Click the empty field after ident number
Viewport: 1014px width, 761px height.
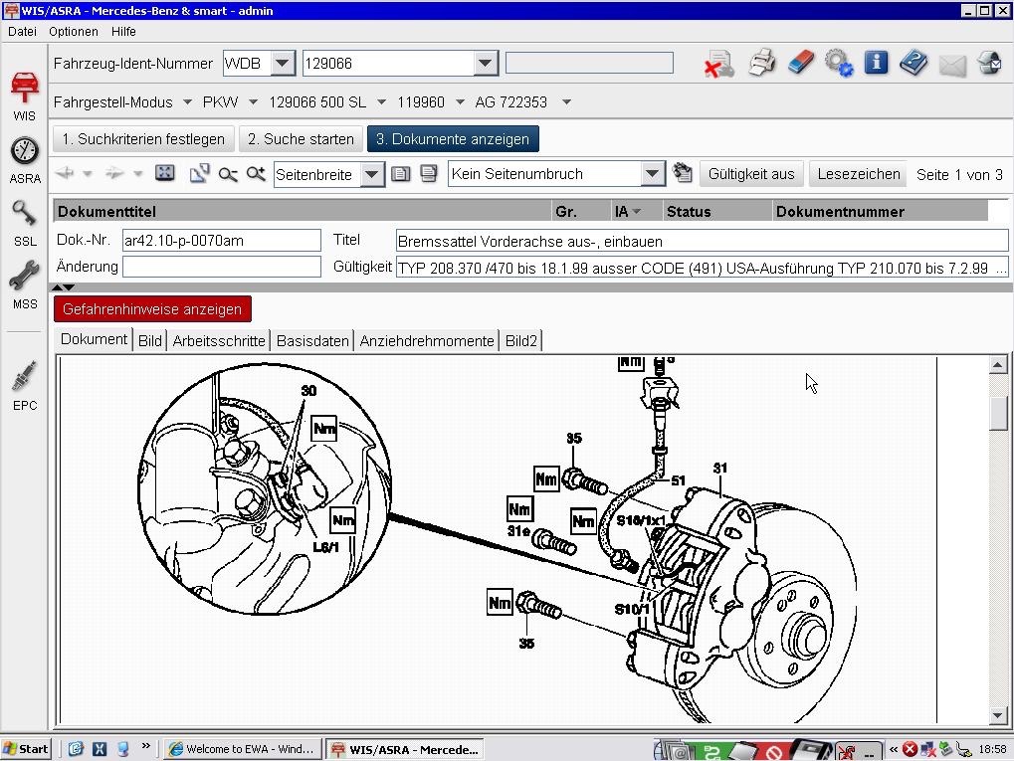click(589, 64)
